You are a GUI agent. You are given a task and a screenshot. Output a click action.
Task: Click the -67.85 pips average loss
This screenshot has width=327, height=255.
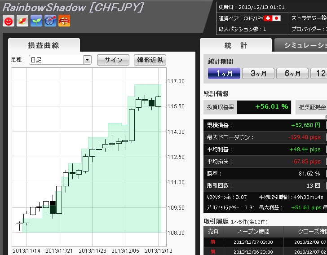point(306,161)
